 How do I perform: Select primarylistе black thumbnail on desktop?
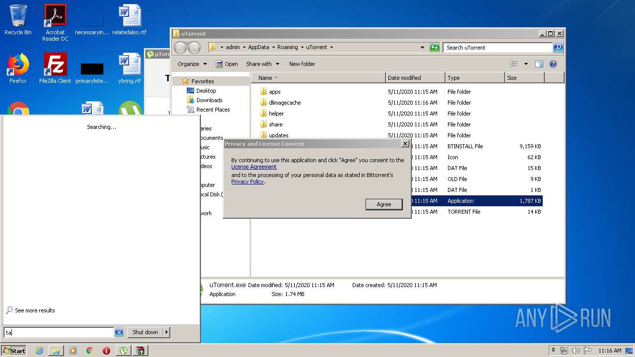pyautogui.click(x=92, y=72)
